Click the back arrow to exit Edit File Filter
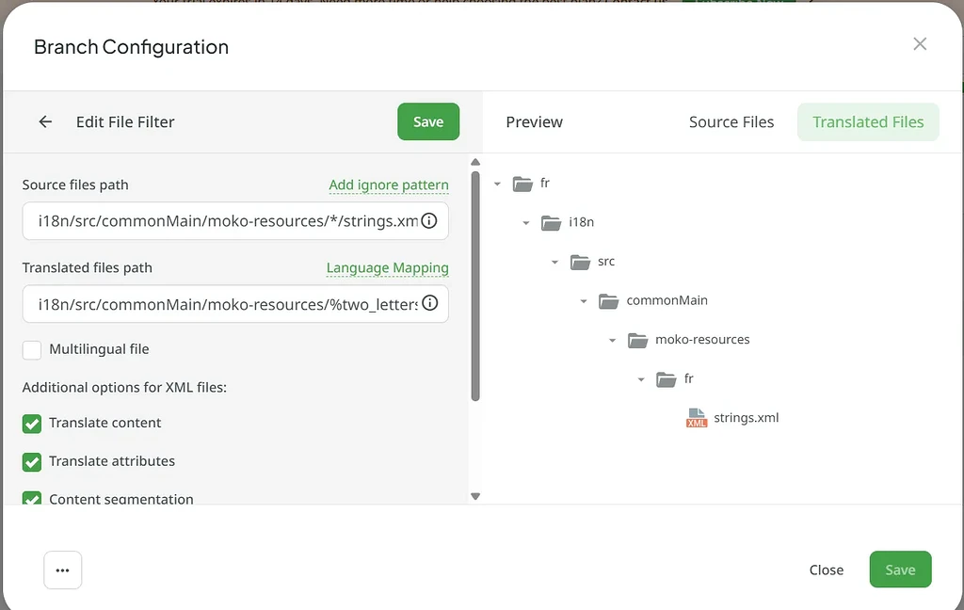The width and height of the screenshot is (964, 610). point(46,121)
